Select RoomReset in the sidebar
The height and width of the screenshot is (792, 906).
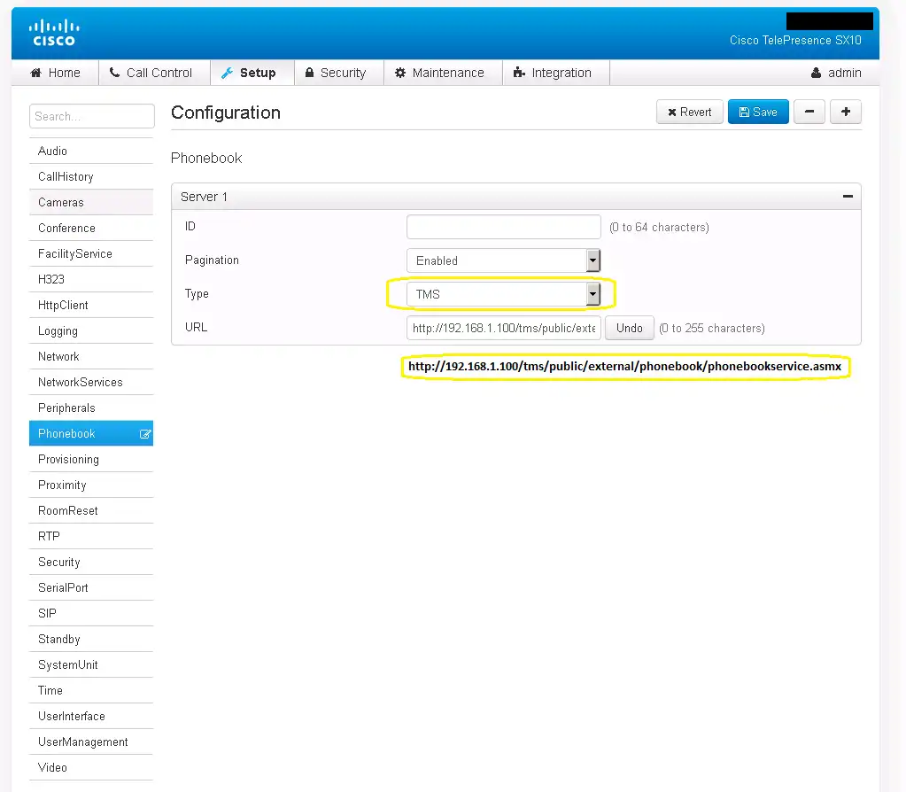pos(91,511)
